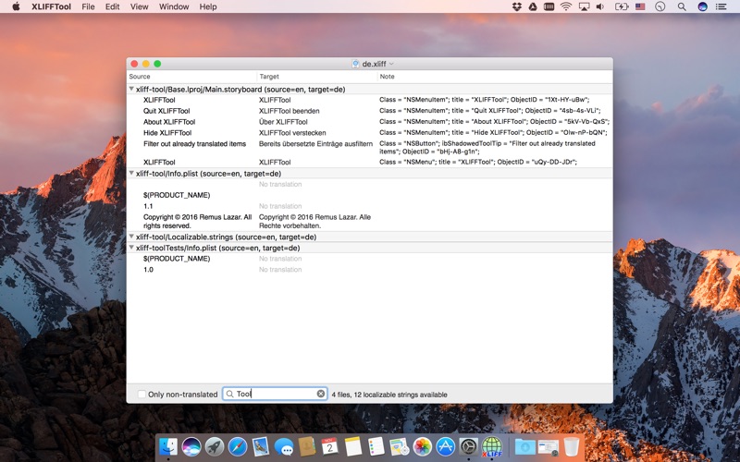Restore the minimized window in Dock
The image size is (740, 462).
[x=548, y=446]
